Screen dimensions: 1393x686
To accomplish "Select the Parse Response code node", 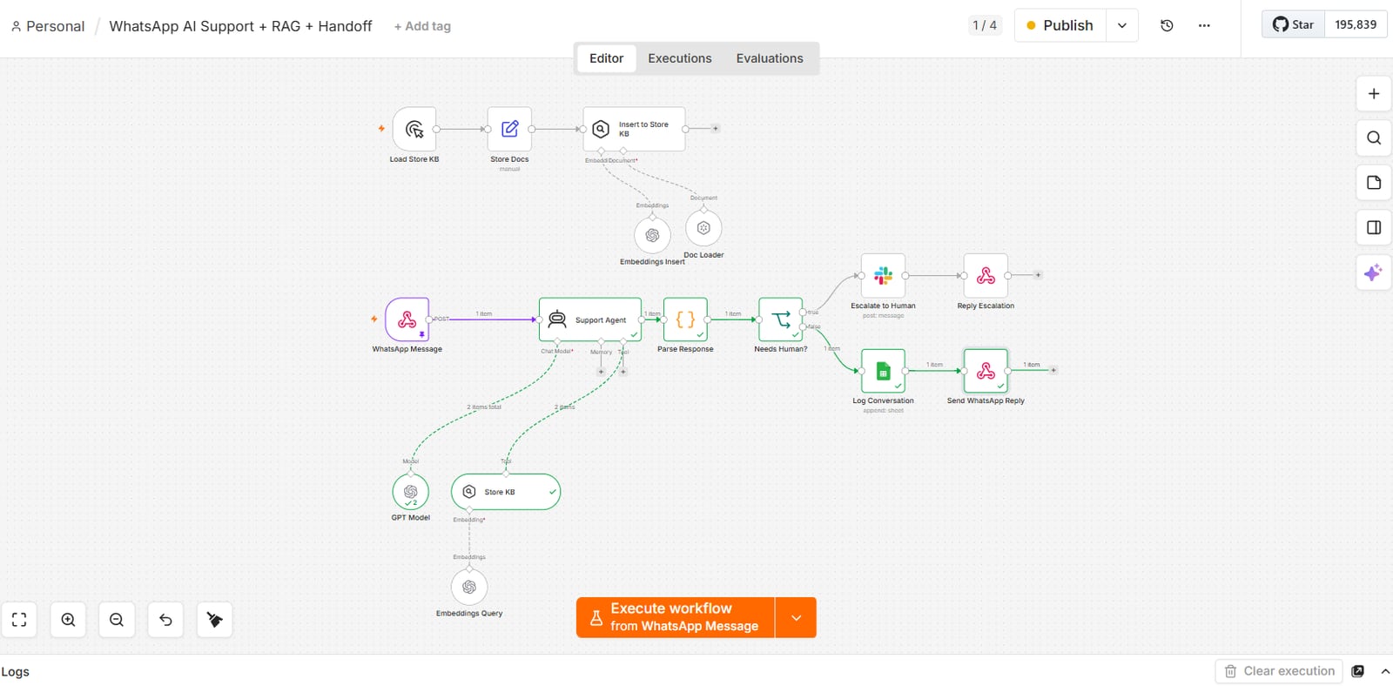I will pyautogui.click(x=685, y=319).
